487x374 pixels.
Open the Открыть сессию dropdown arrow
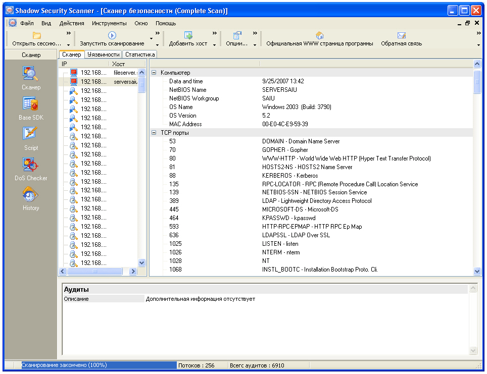coord(68,44)
